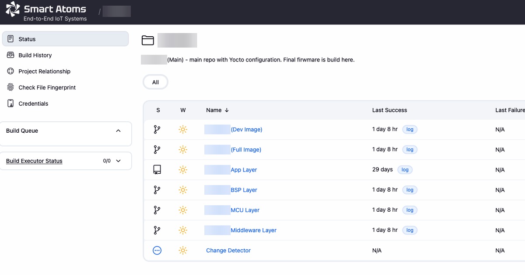The width and height of the screenshot is (525, 275).
Task: Sort table by S status column
Action: tap(158, 110)
